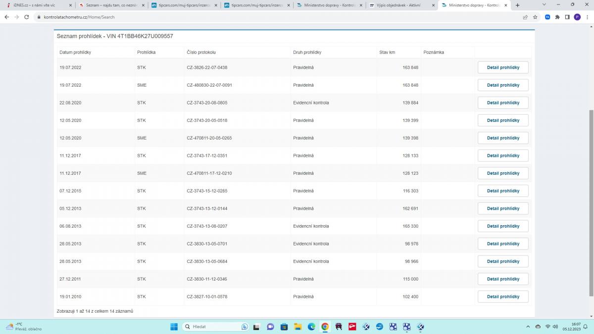Open Detail prohlídky for 19.01.2010 inspection
Image resolution: width=594 pixels, height=334 pixels.
tap(503, 297)
